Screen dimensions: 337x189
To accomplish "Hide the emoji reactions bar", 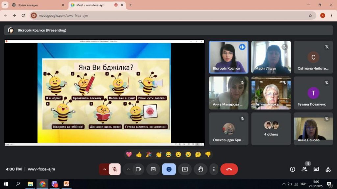I will coord(169,169).
